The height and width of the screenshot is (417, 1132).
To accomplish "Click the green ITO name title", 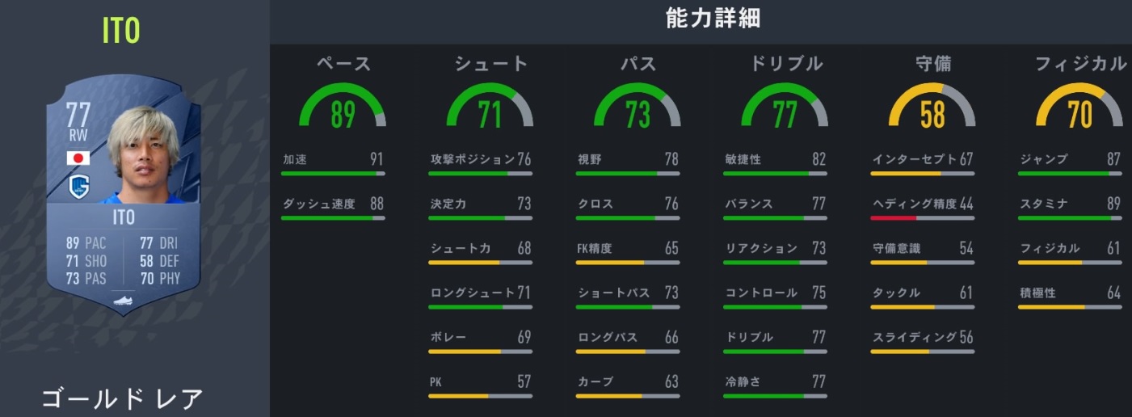I will pyautogui.click(x=121, y=32).
